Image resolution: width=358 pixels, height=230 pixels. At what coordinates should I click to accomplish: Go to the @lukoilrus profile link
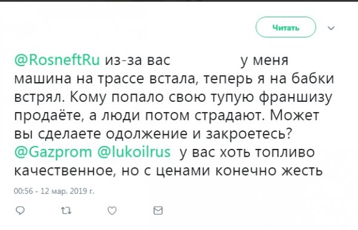[x=134, y=152]
